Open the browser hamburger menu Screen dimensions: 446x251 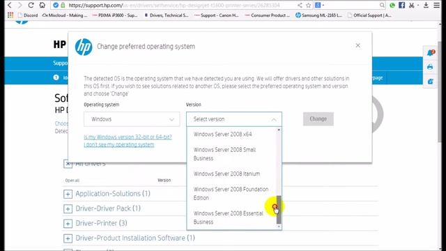(x=437, y=5)
